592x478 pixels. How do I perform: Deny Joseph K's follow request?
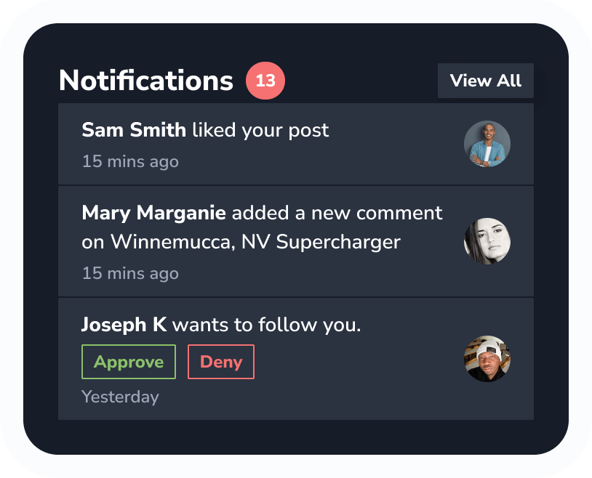tap(221, 362)
